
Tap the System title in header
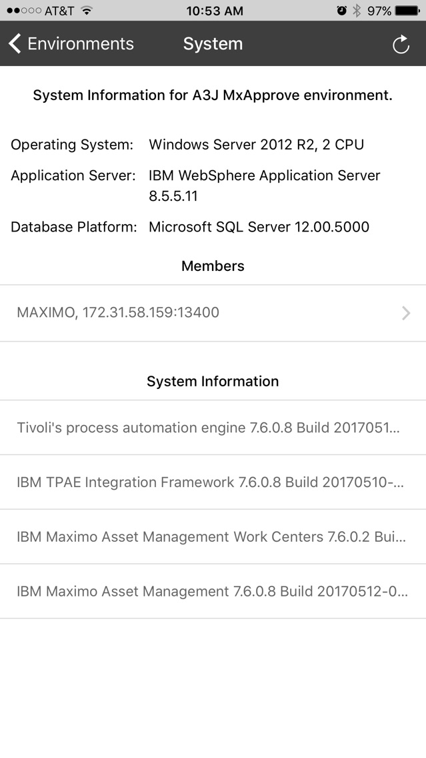click(213, 43)
